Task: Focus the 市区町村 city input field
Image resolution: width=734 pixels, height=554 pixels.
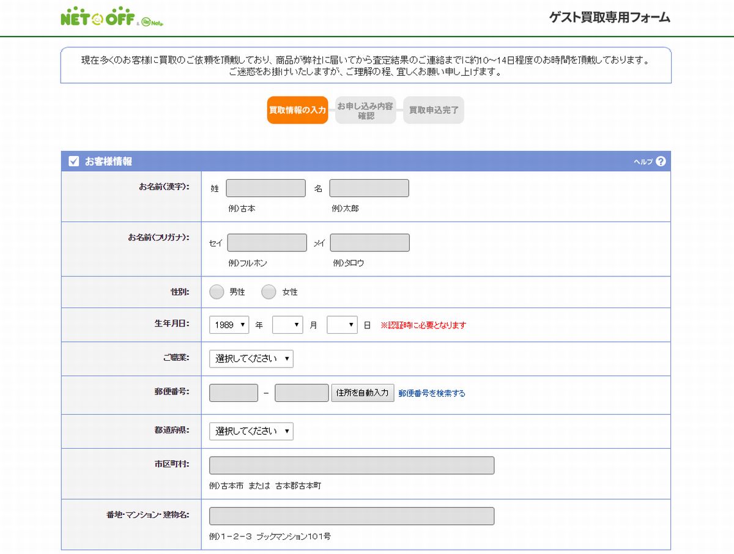Action: 352,465
